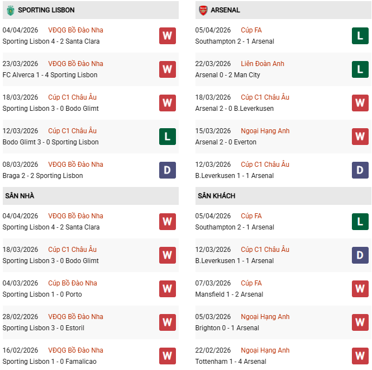The height and width of the screenshot is (370, 372).
Task: Open the Liên Đoàn Anh competition link
Action: coord(263,64)
